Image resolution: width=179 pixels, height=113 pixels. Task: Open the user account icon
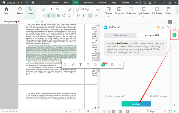pos(150,3)
